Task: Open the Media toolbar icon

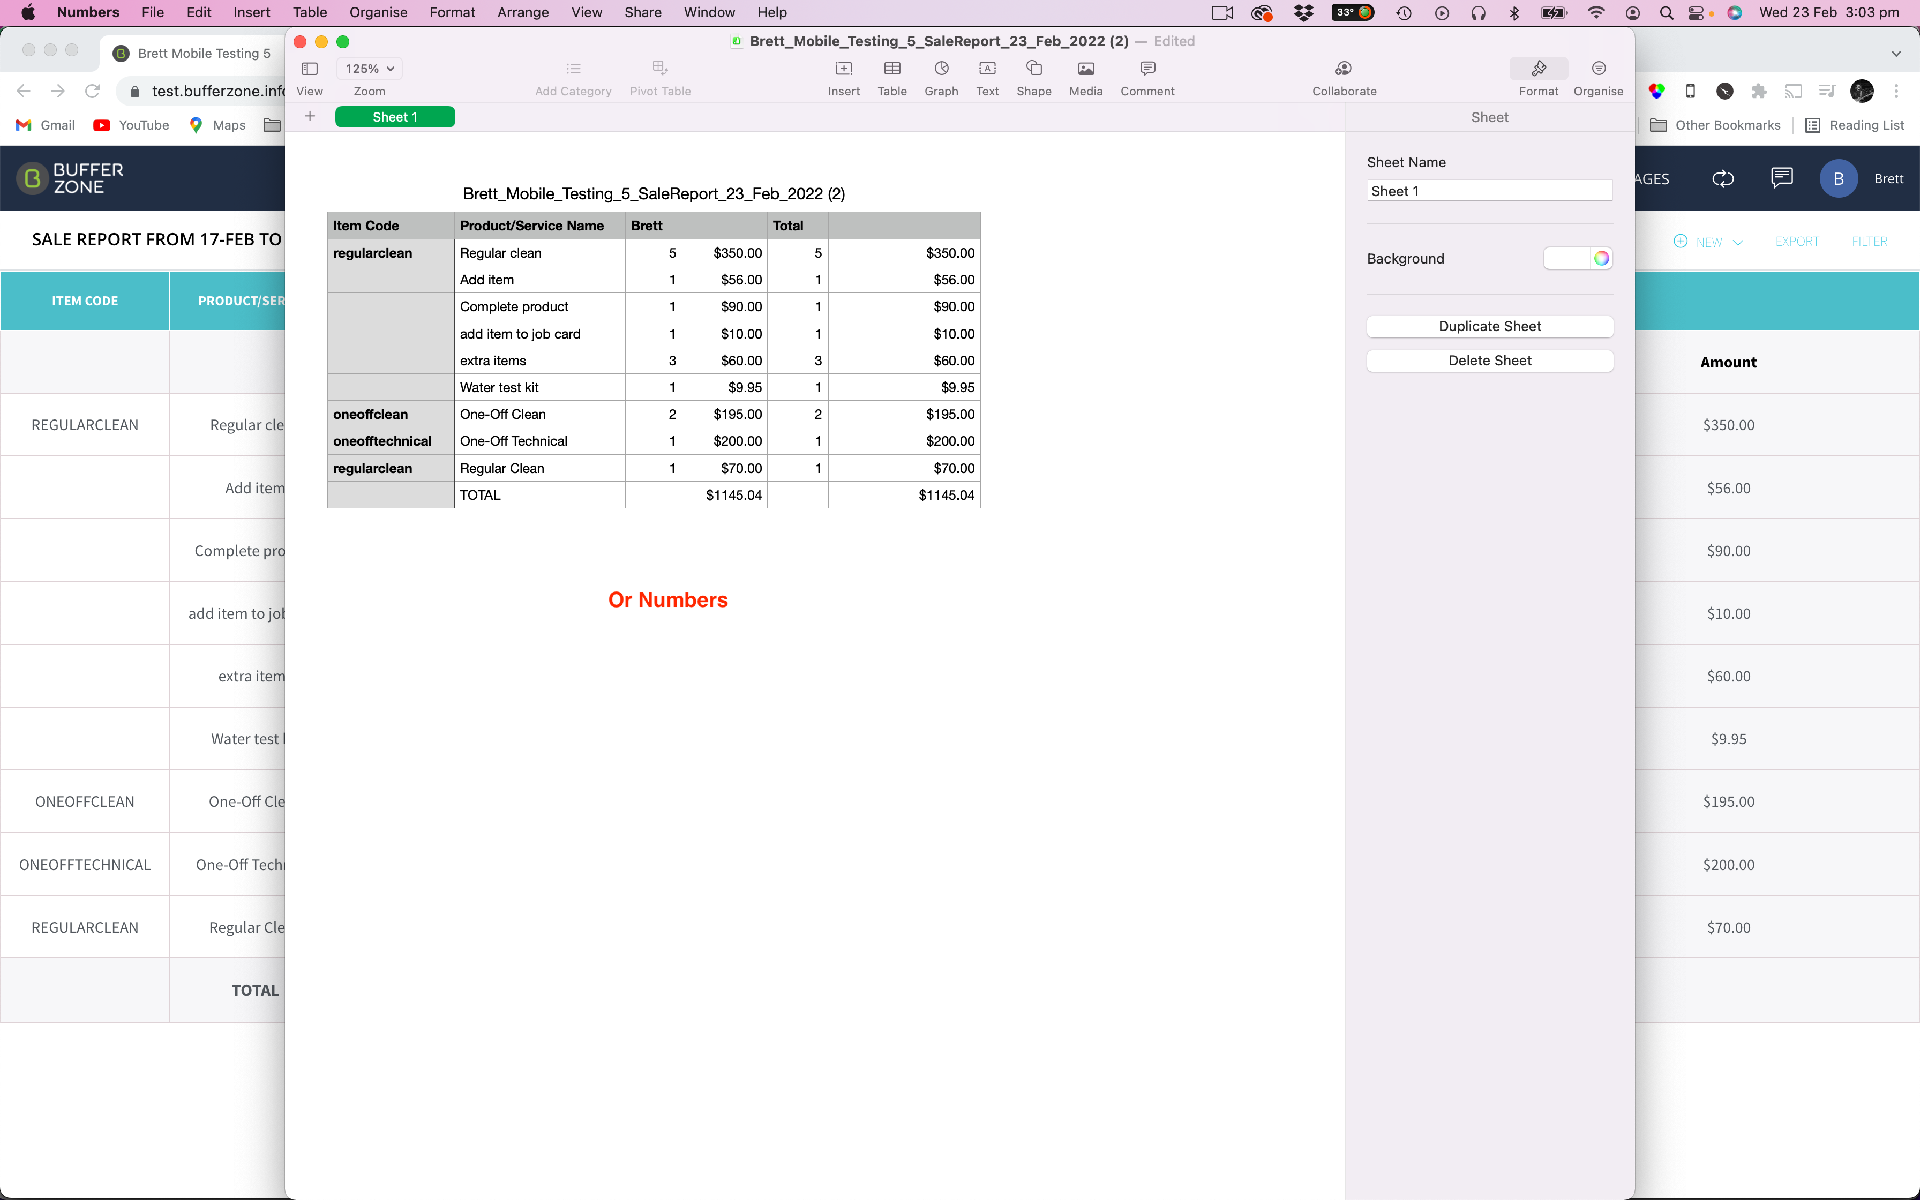Action: (x=1085, y=69)
